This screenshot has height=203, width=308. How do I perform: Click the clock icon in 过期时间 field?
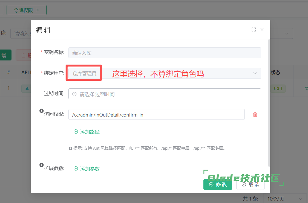pyautogui.click(x=74, y=94)
